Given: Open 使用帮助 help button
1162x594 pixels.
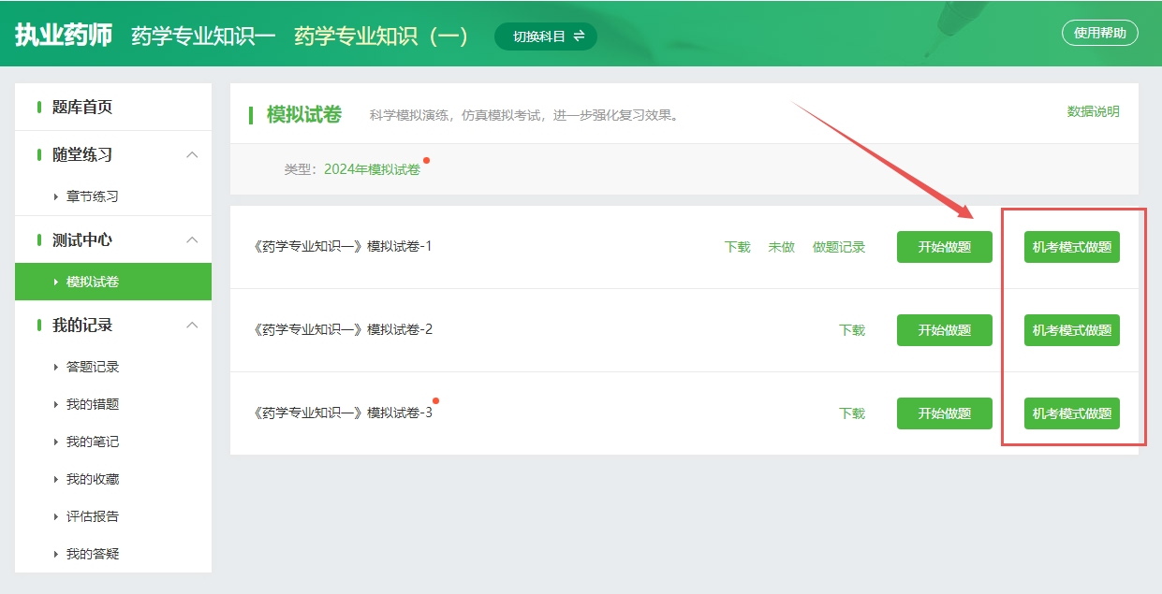Looking at the screenshot, I should coord(1099,33).
